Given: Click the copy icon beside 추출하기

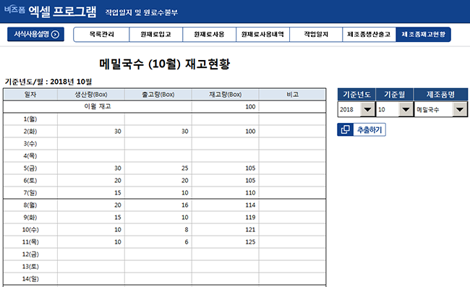Looking at the screenshot, I should (346, 129).
